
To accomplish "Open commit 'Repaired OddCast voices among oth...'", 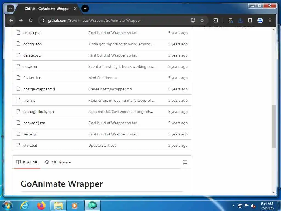I will click(x=121, y=112).
